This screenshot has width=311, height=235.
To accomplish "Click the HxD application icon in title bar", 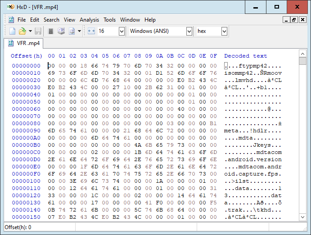I will coord(11,7).
